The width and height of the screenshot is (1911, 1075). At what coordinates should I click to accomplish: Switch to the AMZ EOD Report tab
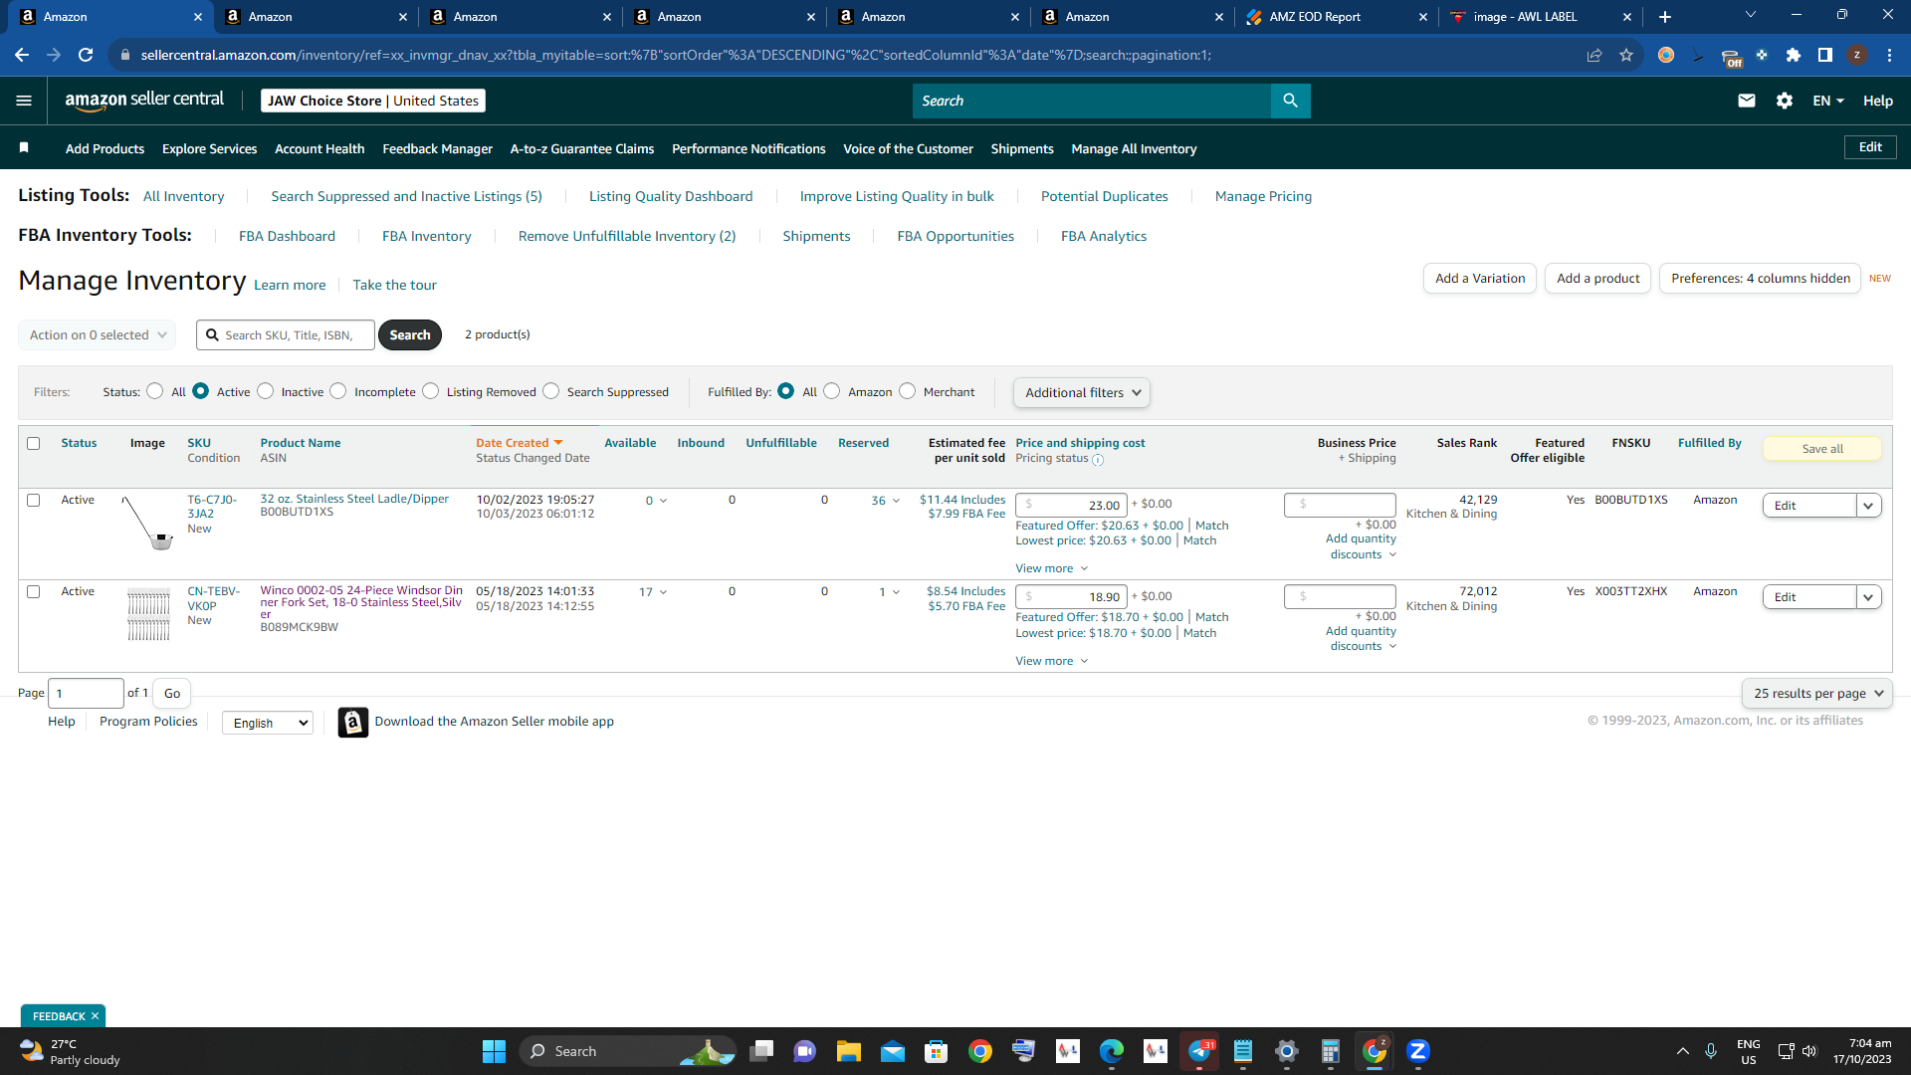coord(1335,17)
